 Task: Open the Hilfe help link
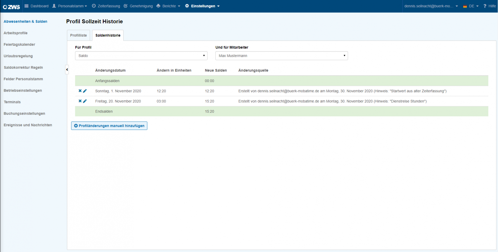pyautogui.click(x=490, y=6)
